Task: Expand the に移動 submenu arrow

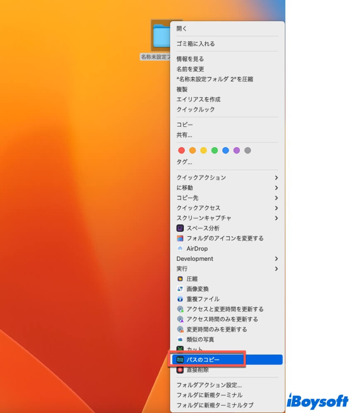Action: click(x=276, y=188)
